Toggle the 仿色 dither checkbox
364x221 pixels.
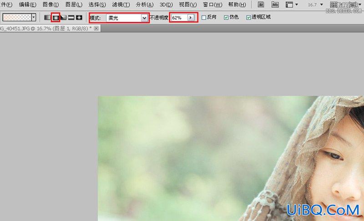click(x=226, y=18)
